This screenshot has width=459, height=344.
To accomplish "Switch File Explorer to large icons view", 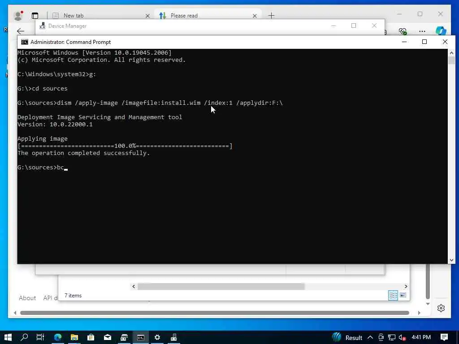I will 403,295.
